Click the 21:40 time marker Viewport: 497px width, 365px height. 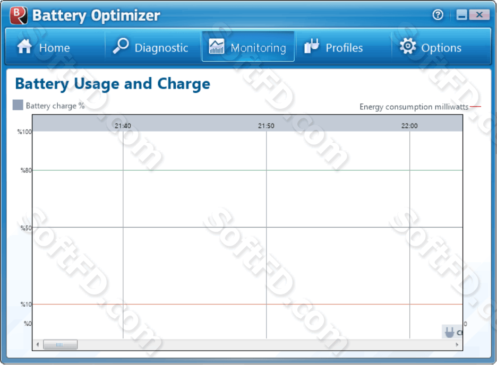(x=123, y=126)
